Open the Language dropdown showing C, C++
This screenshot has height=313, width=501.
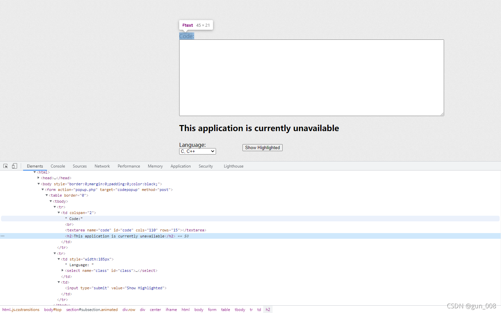(198, 151)
